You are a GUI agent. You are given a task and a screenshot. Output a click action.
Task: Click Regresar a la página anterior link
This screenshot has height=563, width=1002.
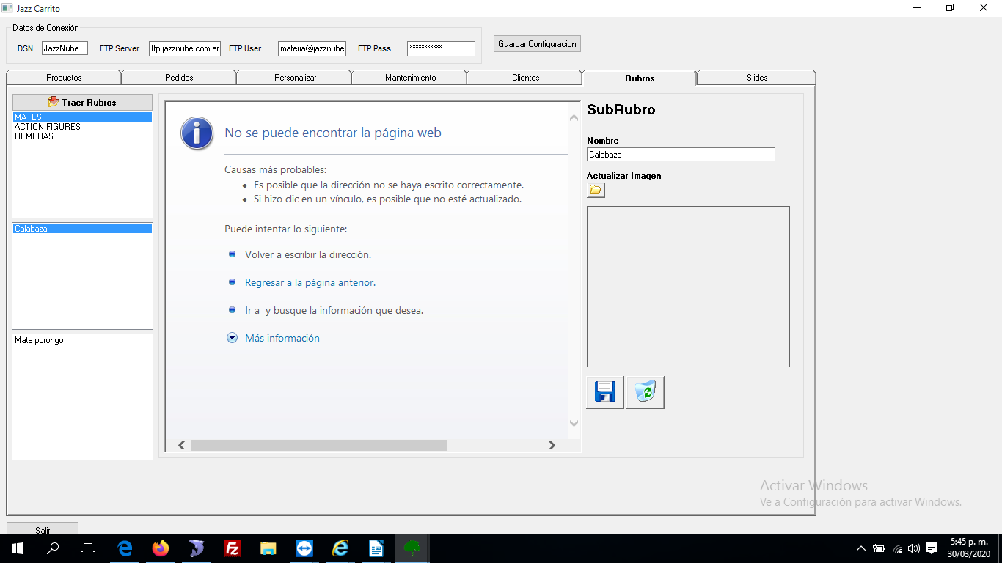point(310,282)
